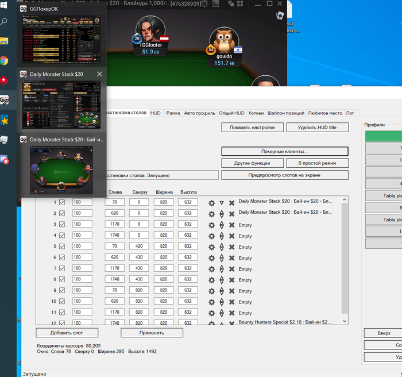
Task: Open settings gear for slot 2
Action: [x=211, y=214]
